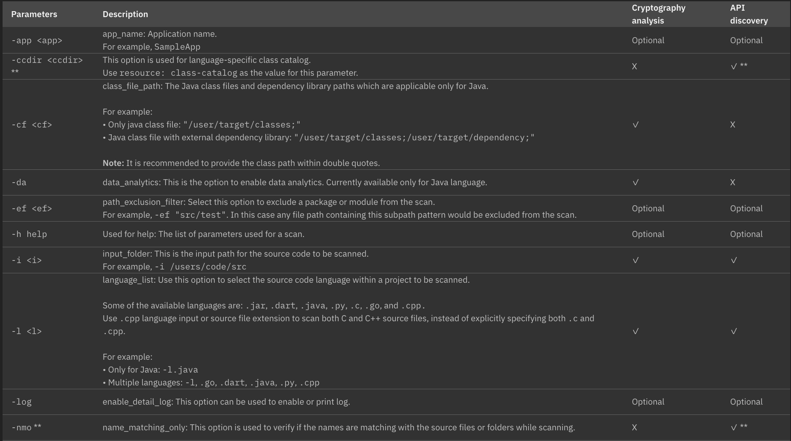Select the API discovery column header
The width and height of the screenshot is (791, 441).
tap(749, 14)
